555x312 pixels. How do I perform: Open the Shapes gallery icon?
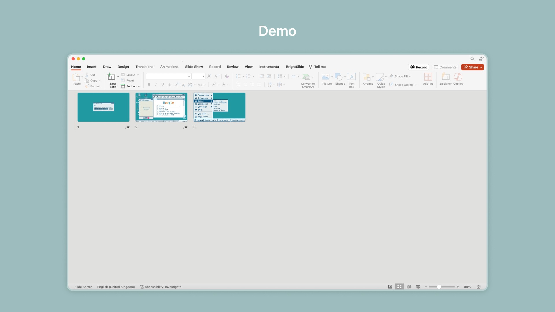(x=338, y=77)
